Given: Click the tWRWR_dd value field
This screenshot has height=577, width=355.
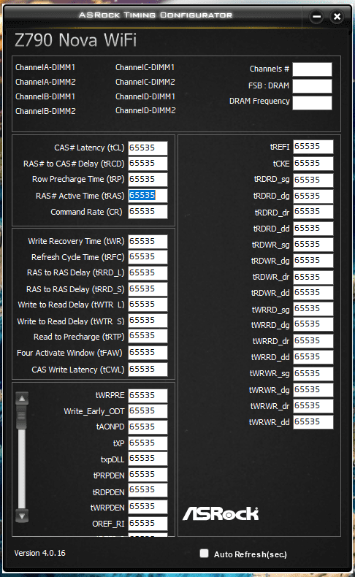Looking at the screenshot, I should (x=313, y=422).
